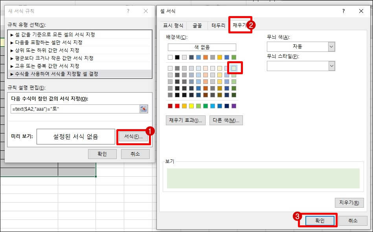
Task: Click the 지우기(R) clear button
Action: pyautogui.click(x=349, y=203)
